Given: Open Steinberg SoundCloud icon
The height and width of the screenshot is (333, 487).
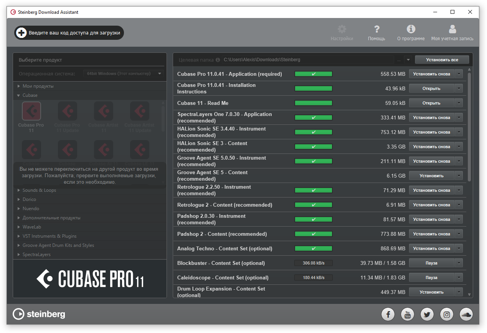Looking at the screenshot, I should tap(466, 315).
